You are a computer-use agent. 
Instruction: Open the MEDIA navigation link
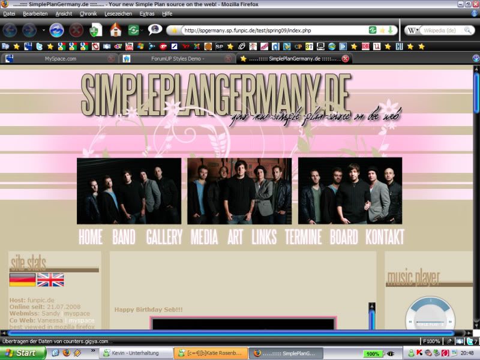tap(205, 236)
